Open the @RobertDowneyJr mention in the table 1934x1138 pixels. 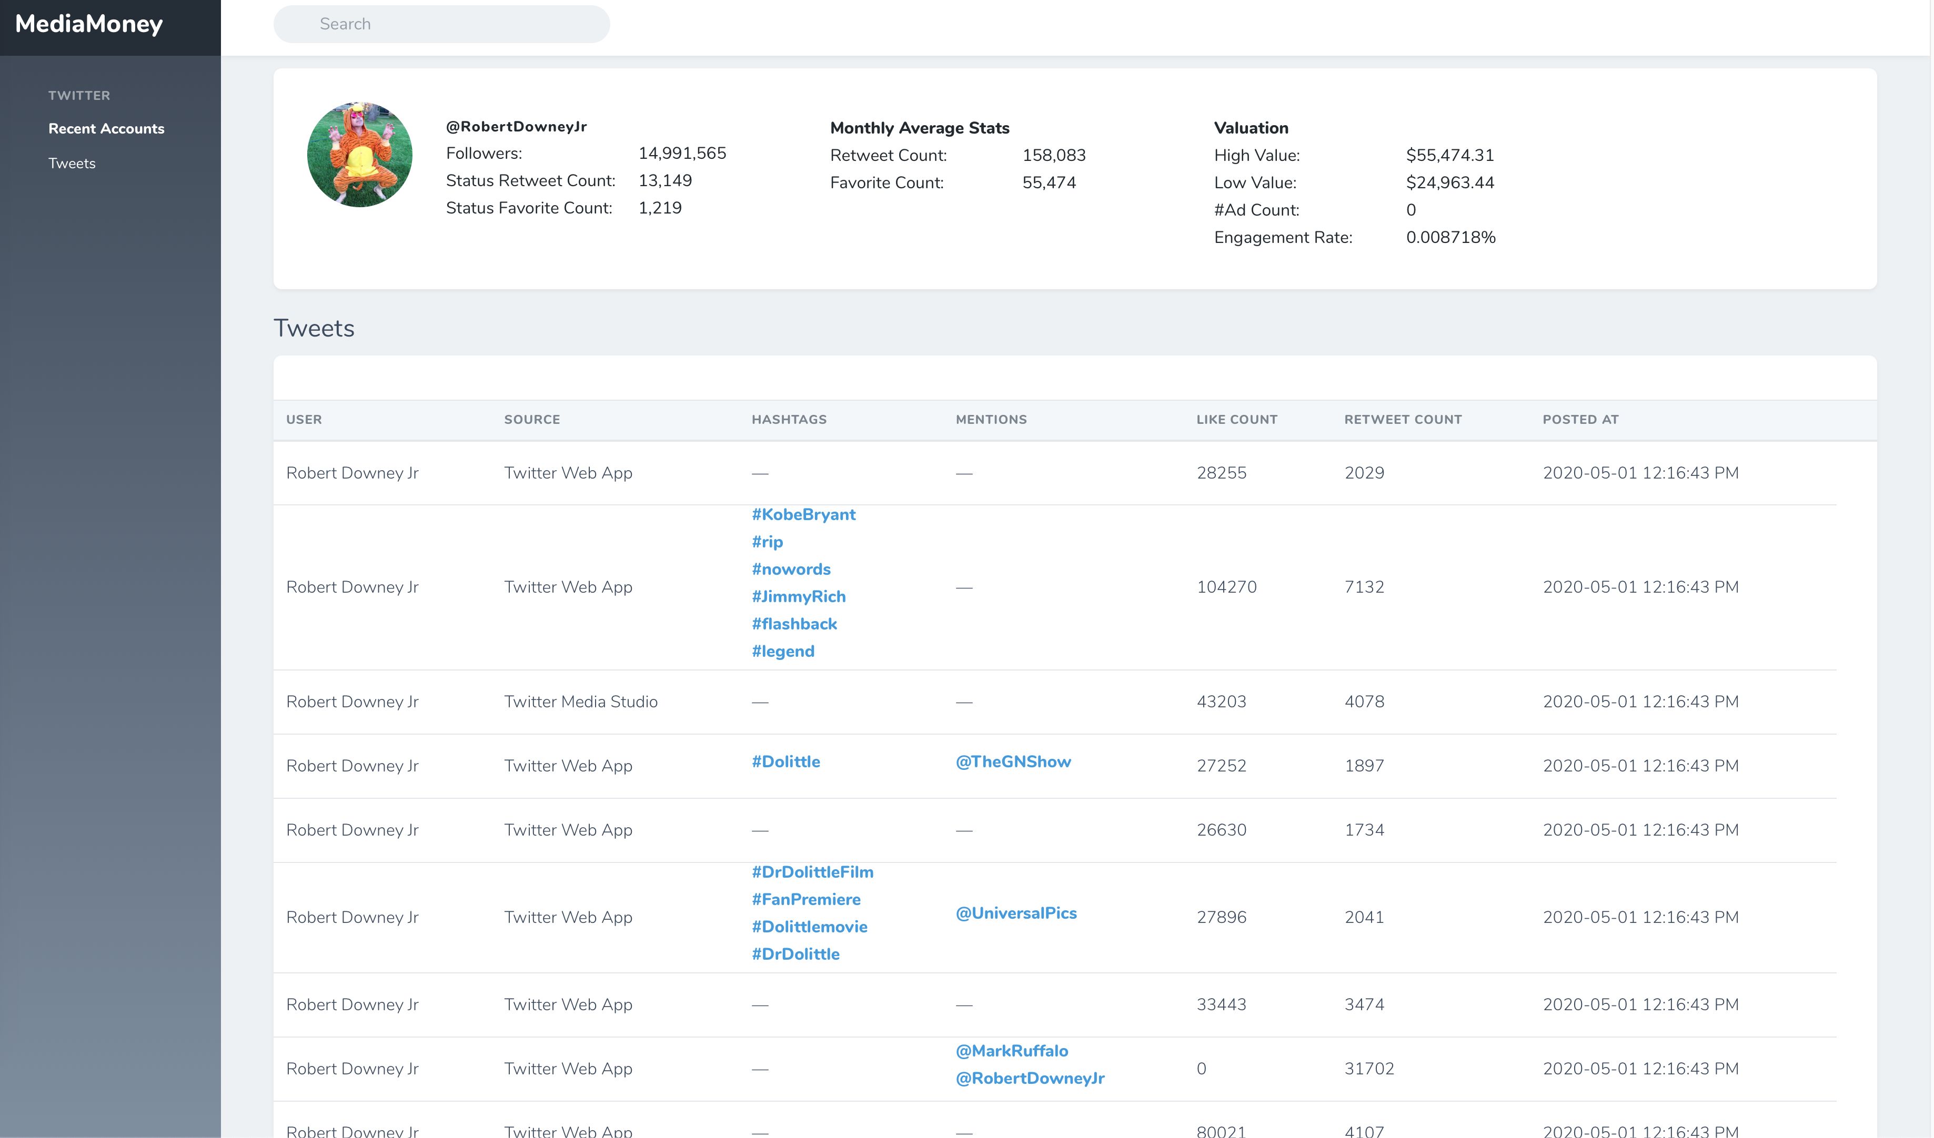tap(1029, 1078)
